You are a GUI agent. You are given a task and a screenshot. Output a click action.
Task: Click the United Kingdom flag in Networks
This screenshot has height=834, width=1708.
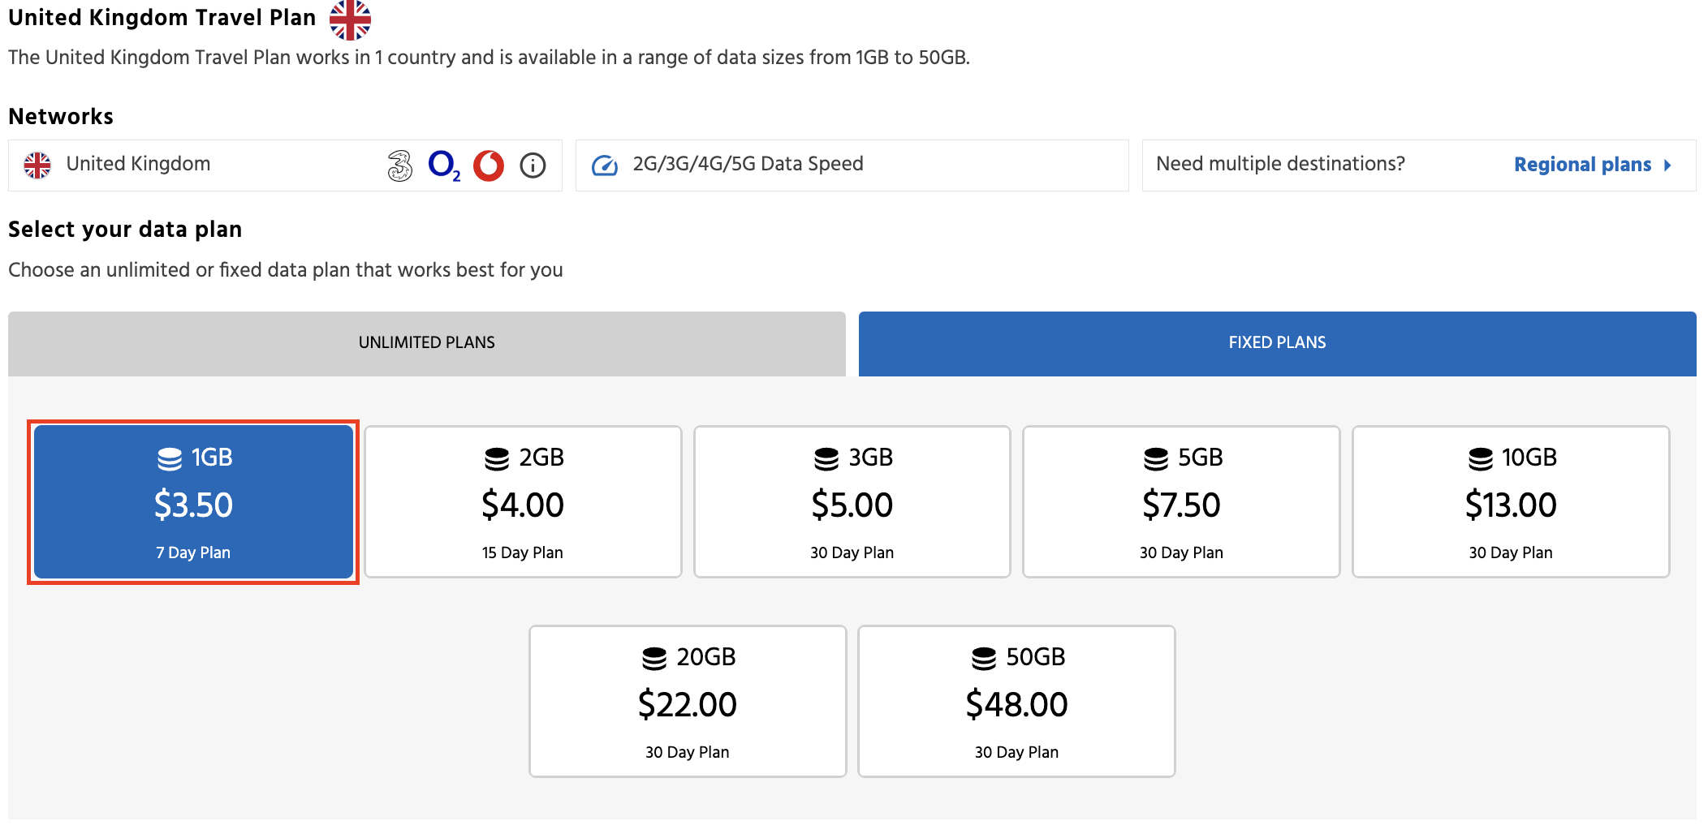(x=37, y=165)
